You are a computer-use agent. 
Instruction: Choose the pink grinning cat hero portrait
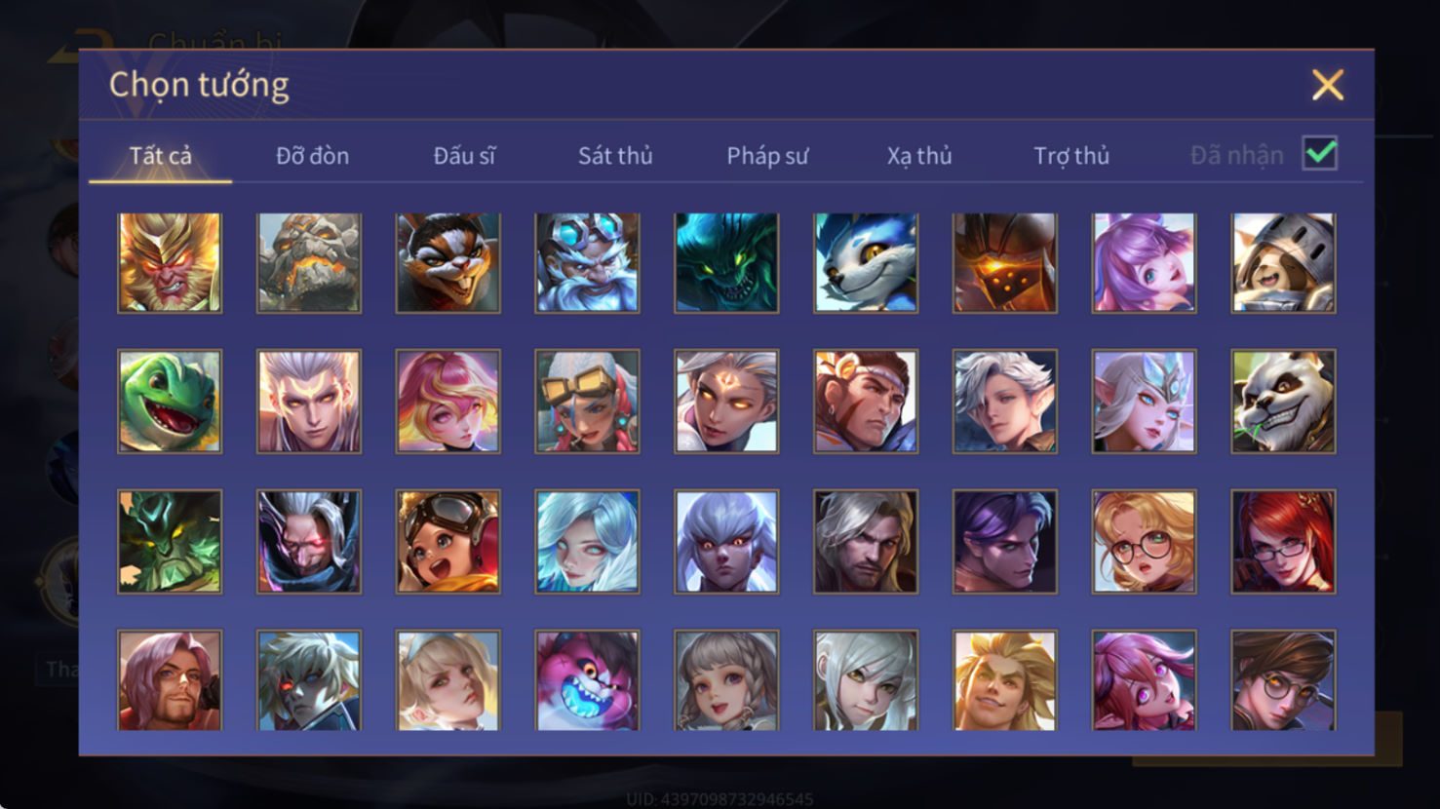pyautogui.click(x=587, y=680)
